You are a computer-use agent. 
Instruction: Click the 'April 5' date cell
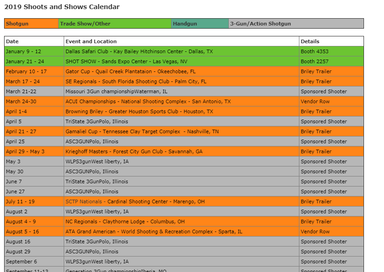point(34,122)
